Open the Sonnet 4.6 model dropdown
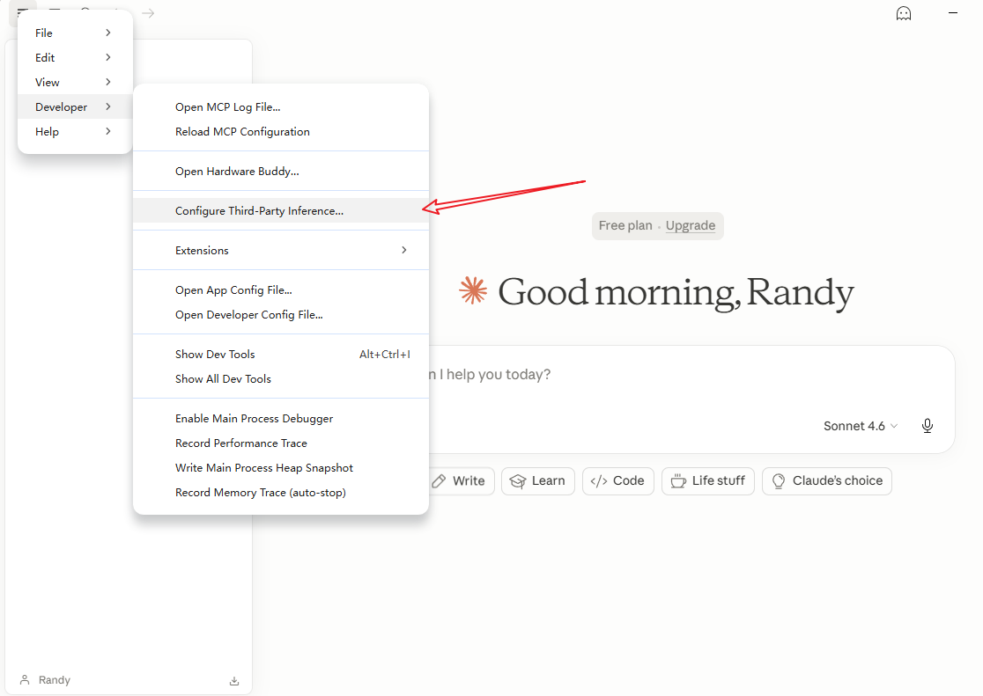983x696 pixels. click(x=860, y=426)
